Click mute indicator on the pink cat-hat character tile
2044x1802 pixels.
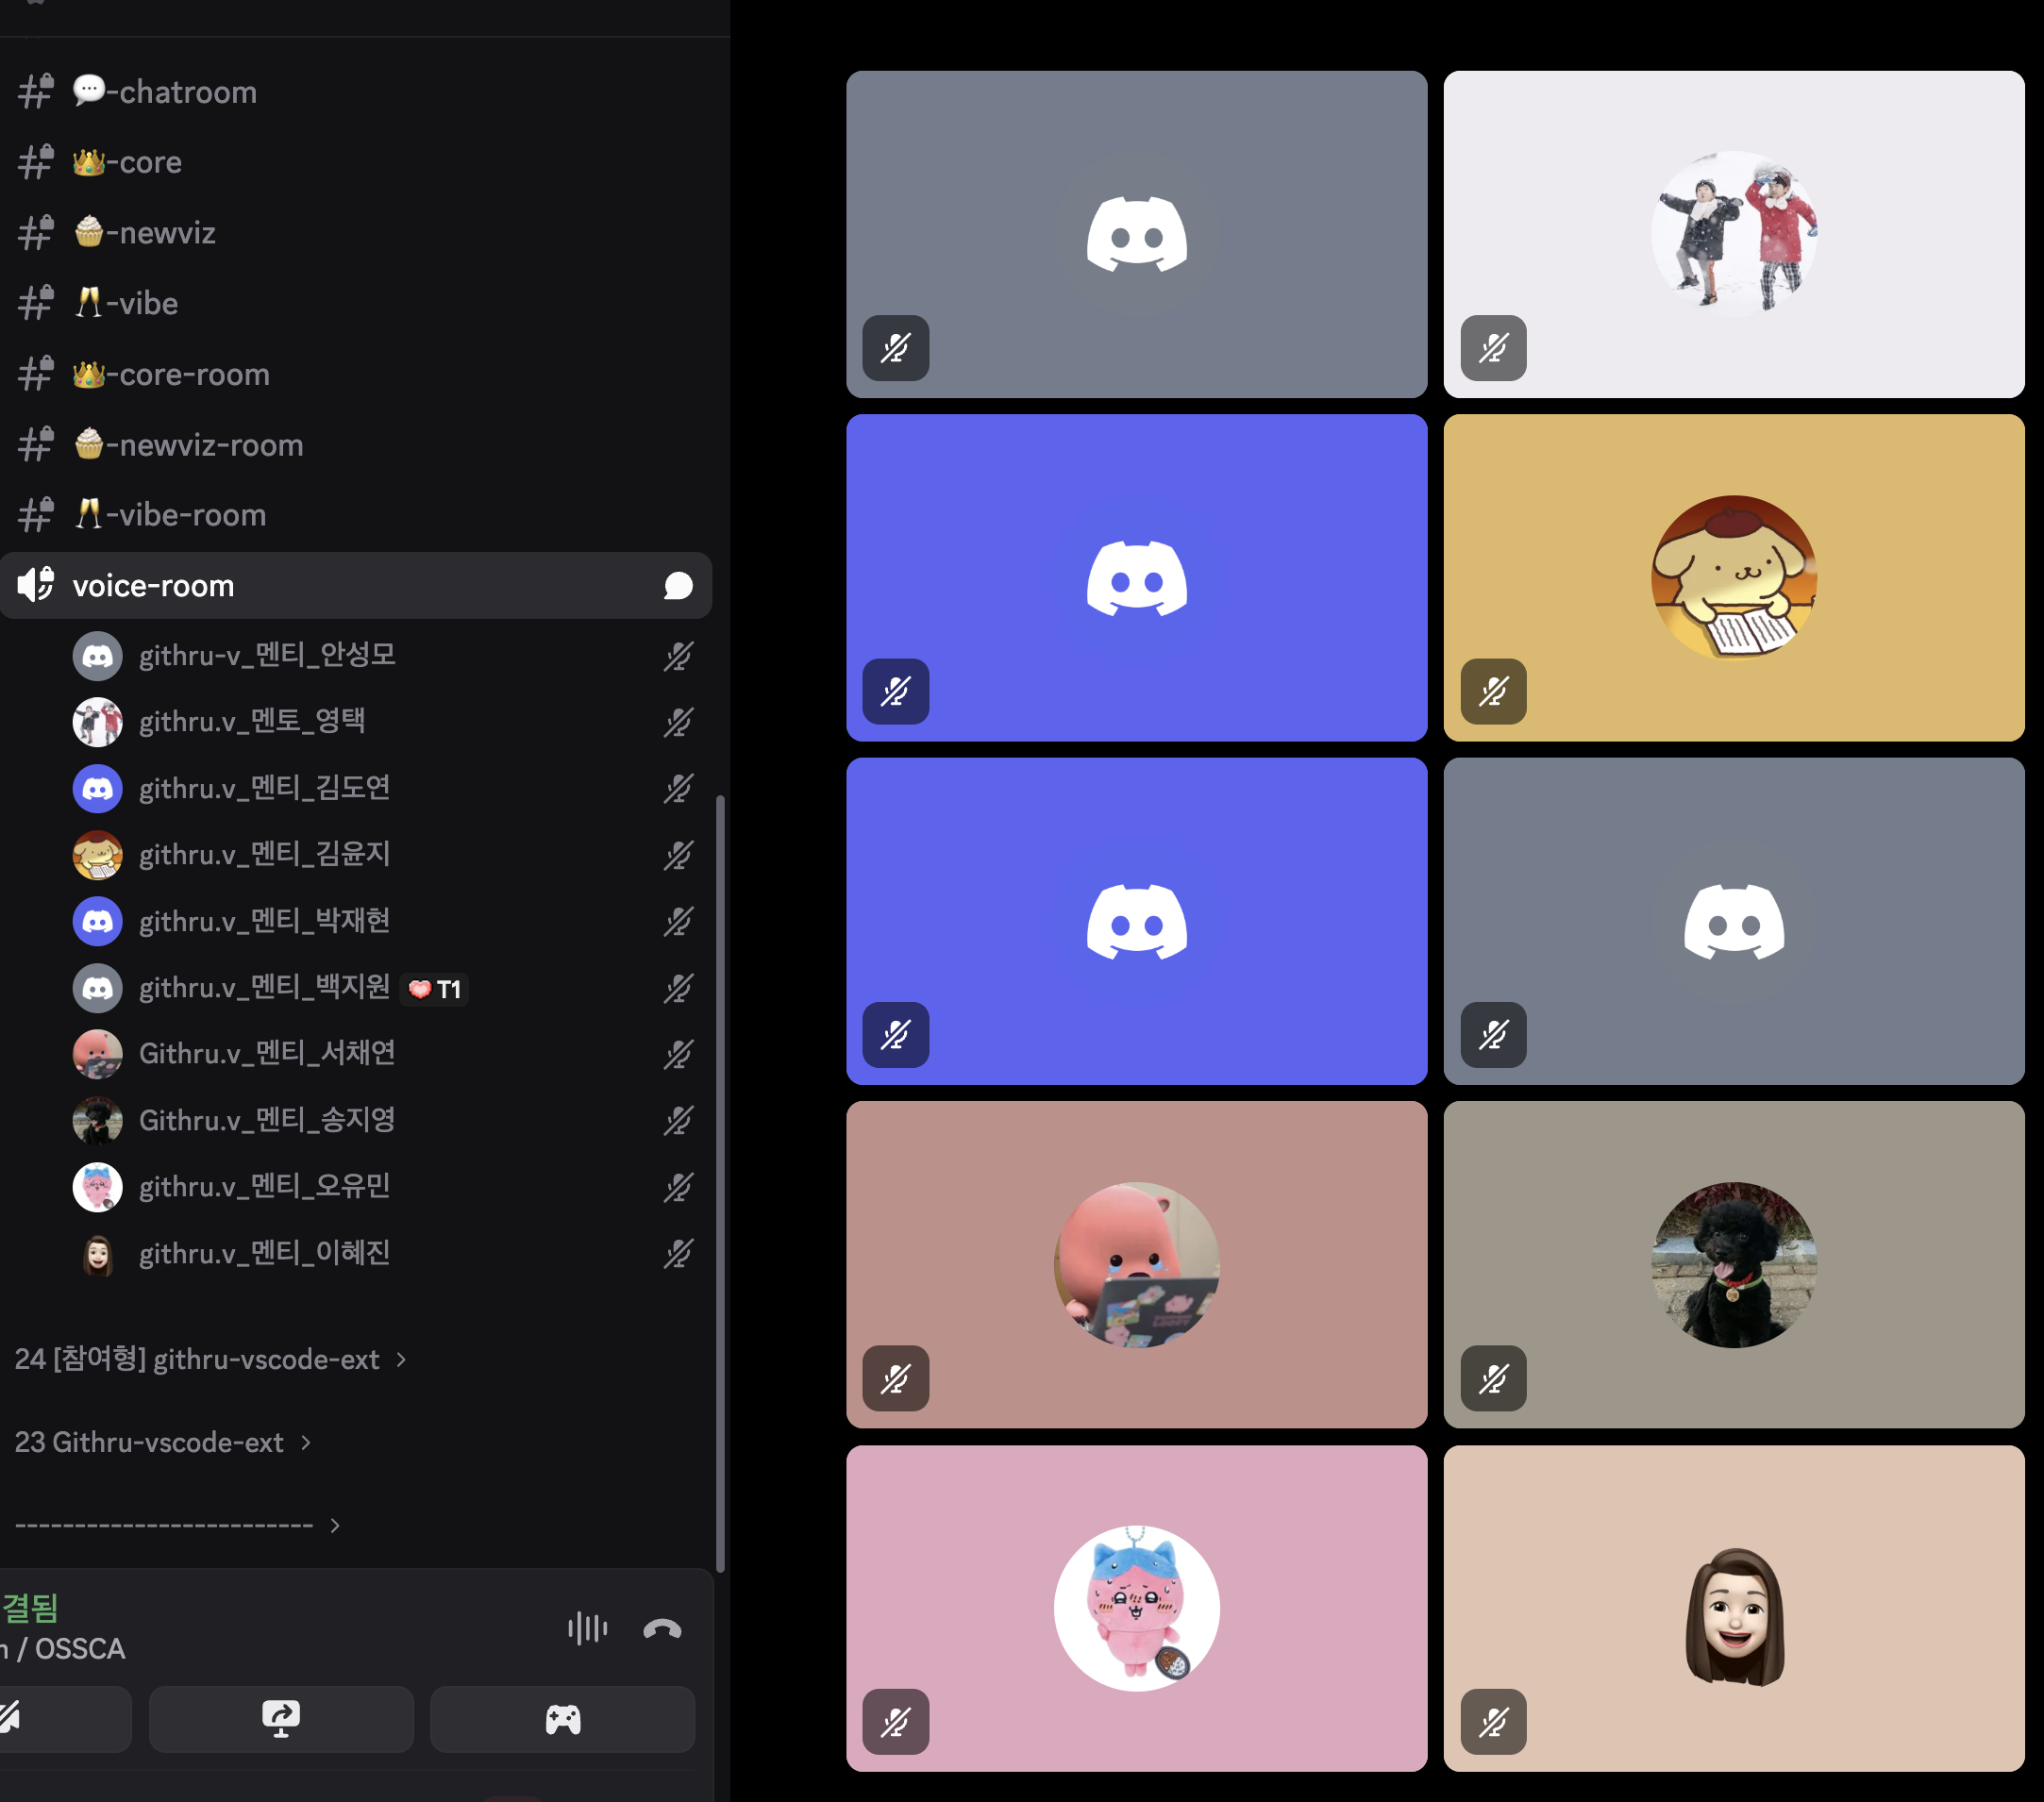coord(896,1722)
